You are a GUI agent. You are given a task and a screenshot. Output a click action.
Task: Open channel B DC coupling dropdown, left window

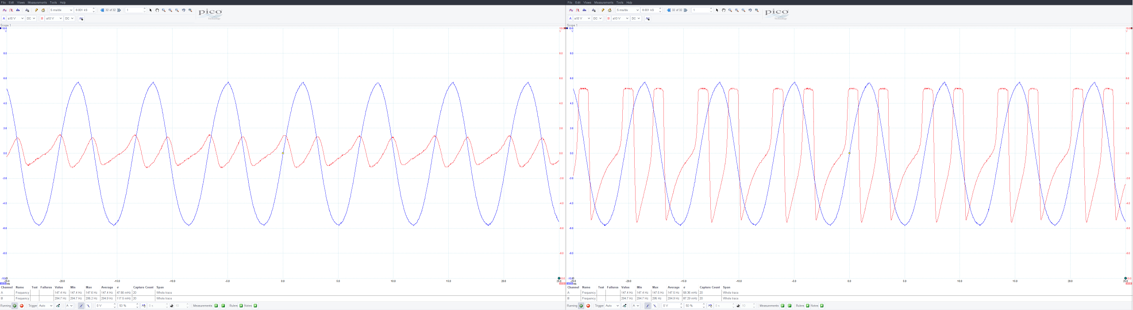(x=69, y=19)
